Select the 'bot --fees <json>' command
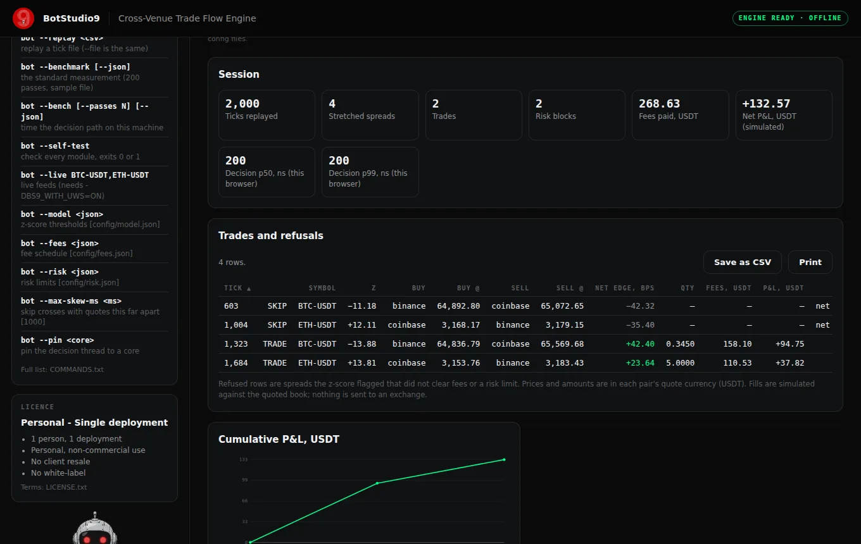861x544 pixels. (95, 248)
